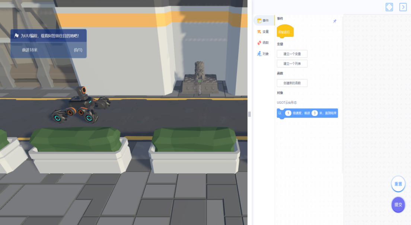
Task: Click the pin icon in block palette
Action: pyautogui.click(x=334, y=22)
